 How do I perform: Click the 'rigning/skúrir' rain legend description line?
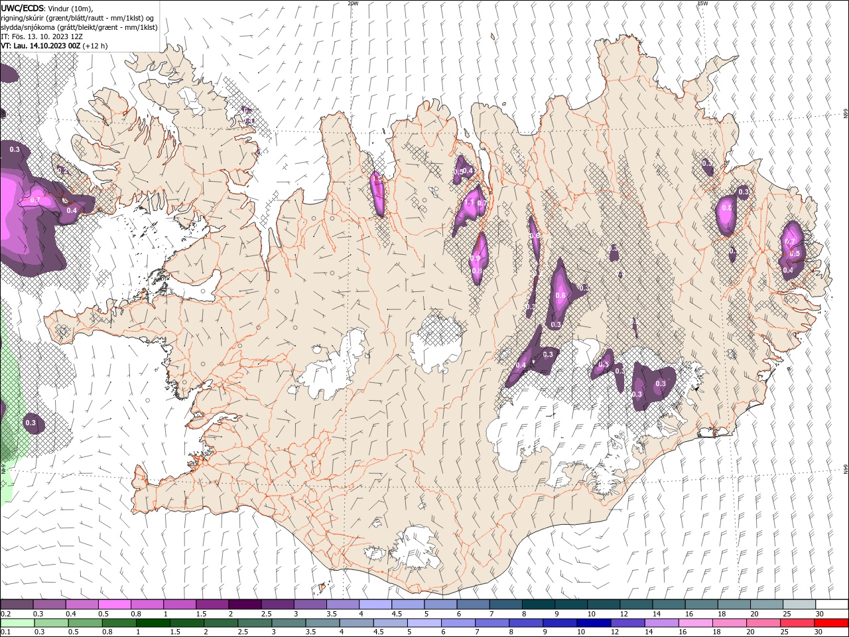point(78,18)
